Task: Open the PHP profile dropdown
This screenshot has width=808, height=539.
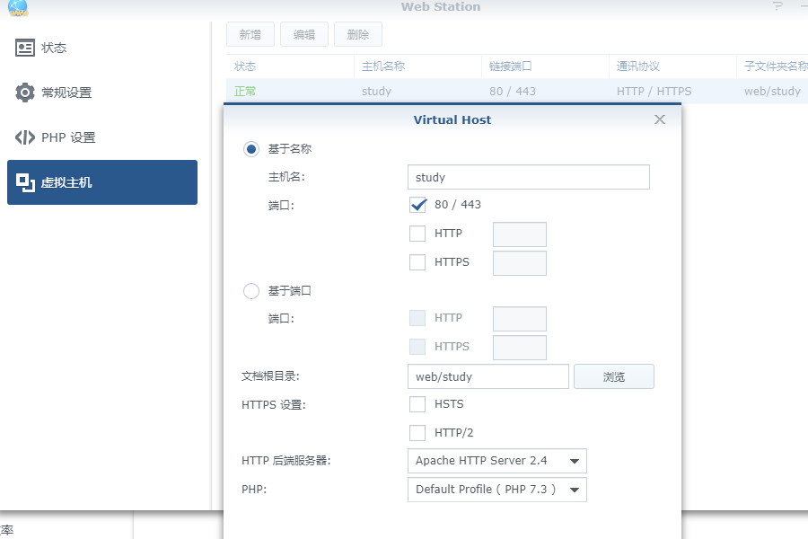Action: pos(496,490)
